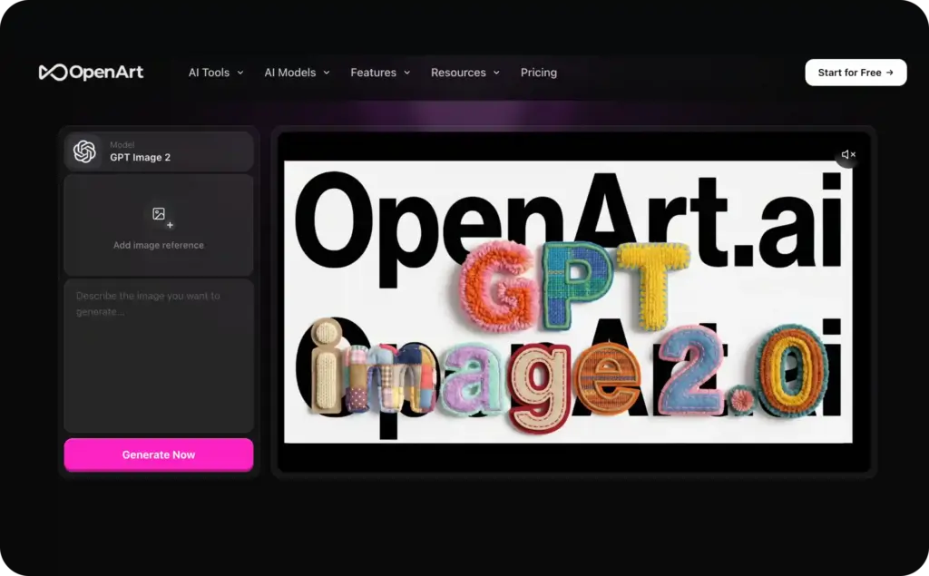Click the OpenArt logo
Screen dimensions: 929x576
pyautogui.click(x=91, y=73)
